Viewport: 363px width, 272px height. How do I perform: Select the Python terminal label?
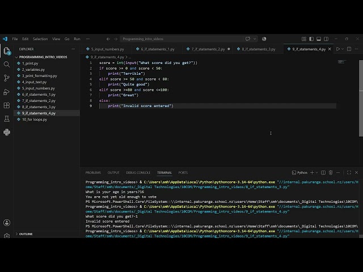299,172
